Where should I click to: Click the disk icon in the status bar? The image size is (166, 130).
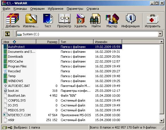4,127
